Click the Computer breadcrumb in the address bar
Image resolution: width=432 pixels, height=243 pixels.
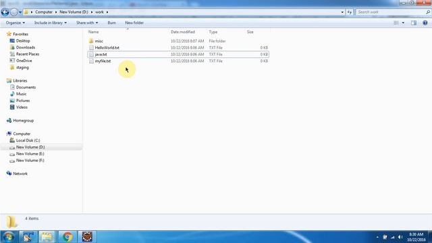click(44, 12)
